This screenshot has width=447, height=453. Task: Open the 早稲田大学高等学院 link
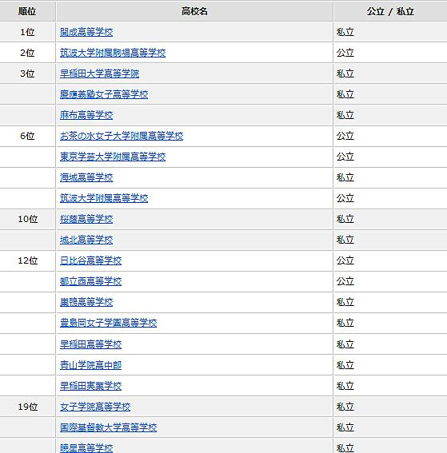(99, 74)
